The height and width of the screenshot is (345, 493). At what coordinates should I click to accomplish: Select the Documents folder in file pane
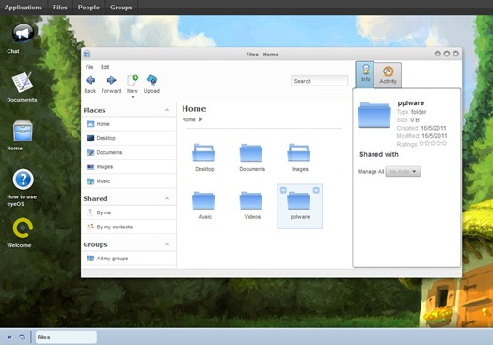coord(252,158)
